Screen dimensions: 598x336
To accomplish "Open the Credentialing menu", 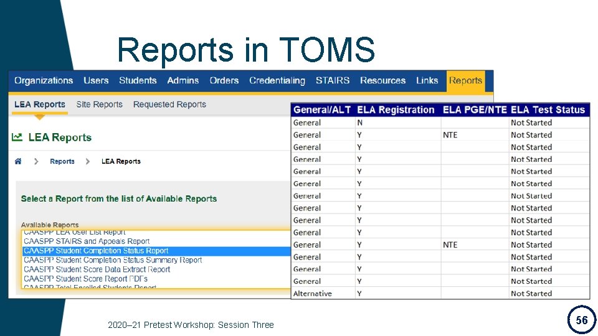I will point(277,81).
